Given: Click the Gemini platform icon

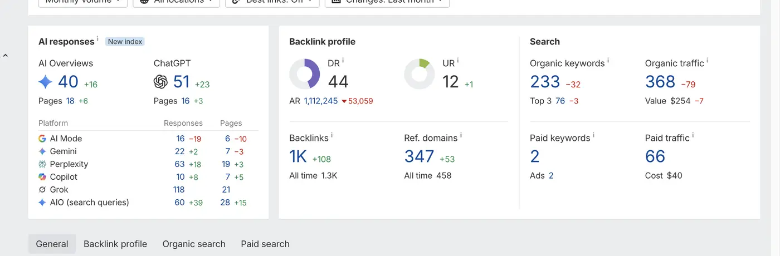Looking at the screenshot, I should coord(42,151).
